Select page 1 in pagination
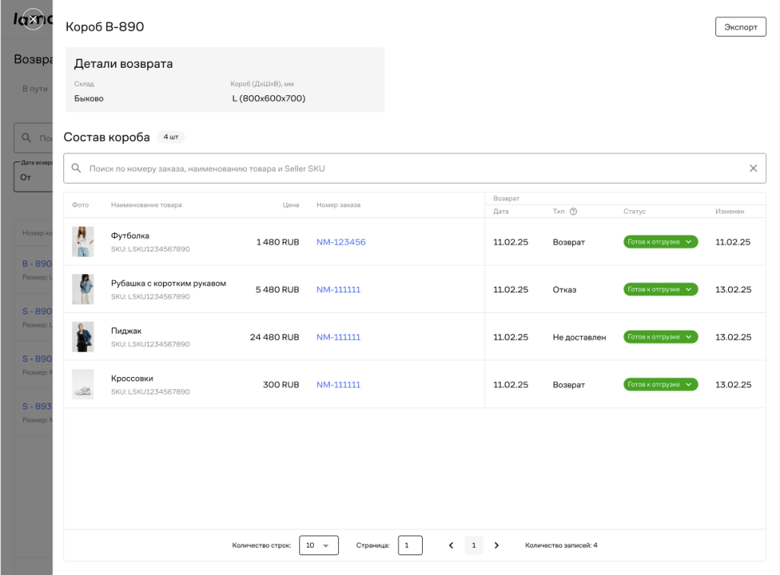This screenshot has height=575, width=780. pos(473,545)
